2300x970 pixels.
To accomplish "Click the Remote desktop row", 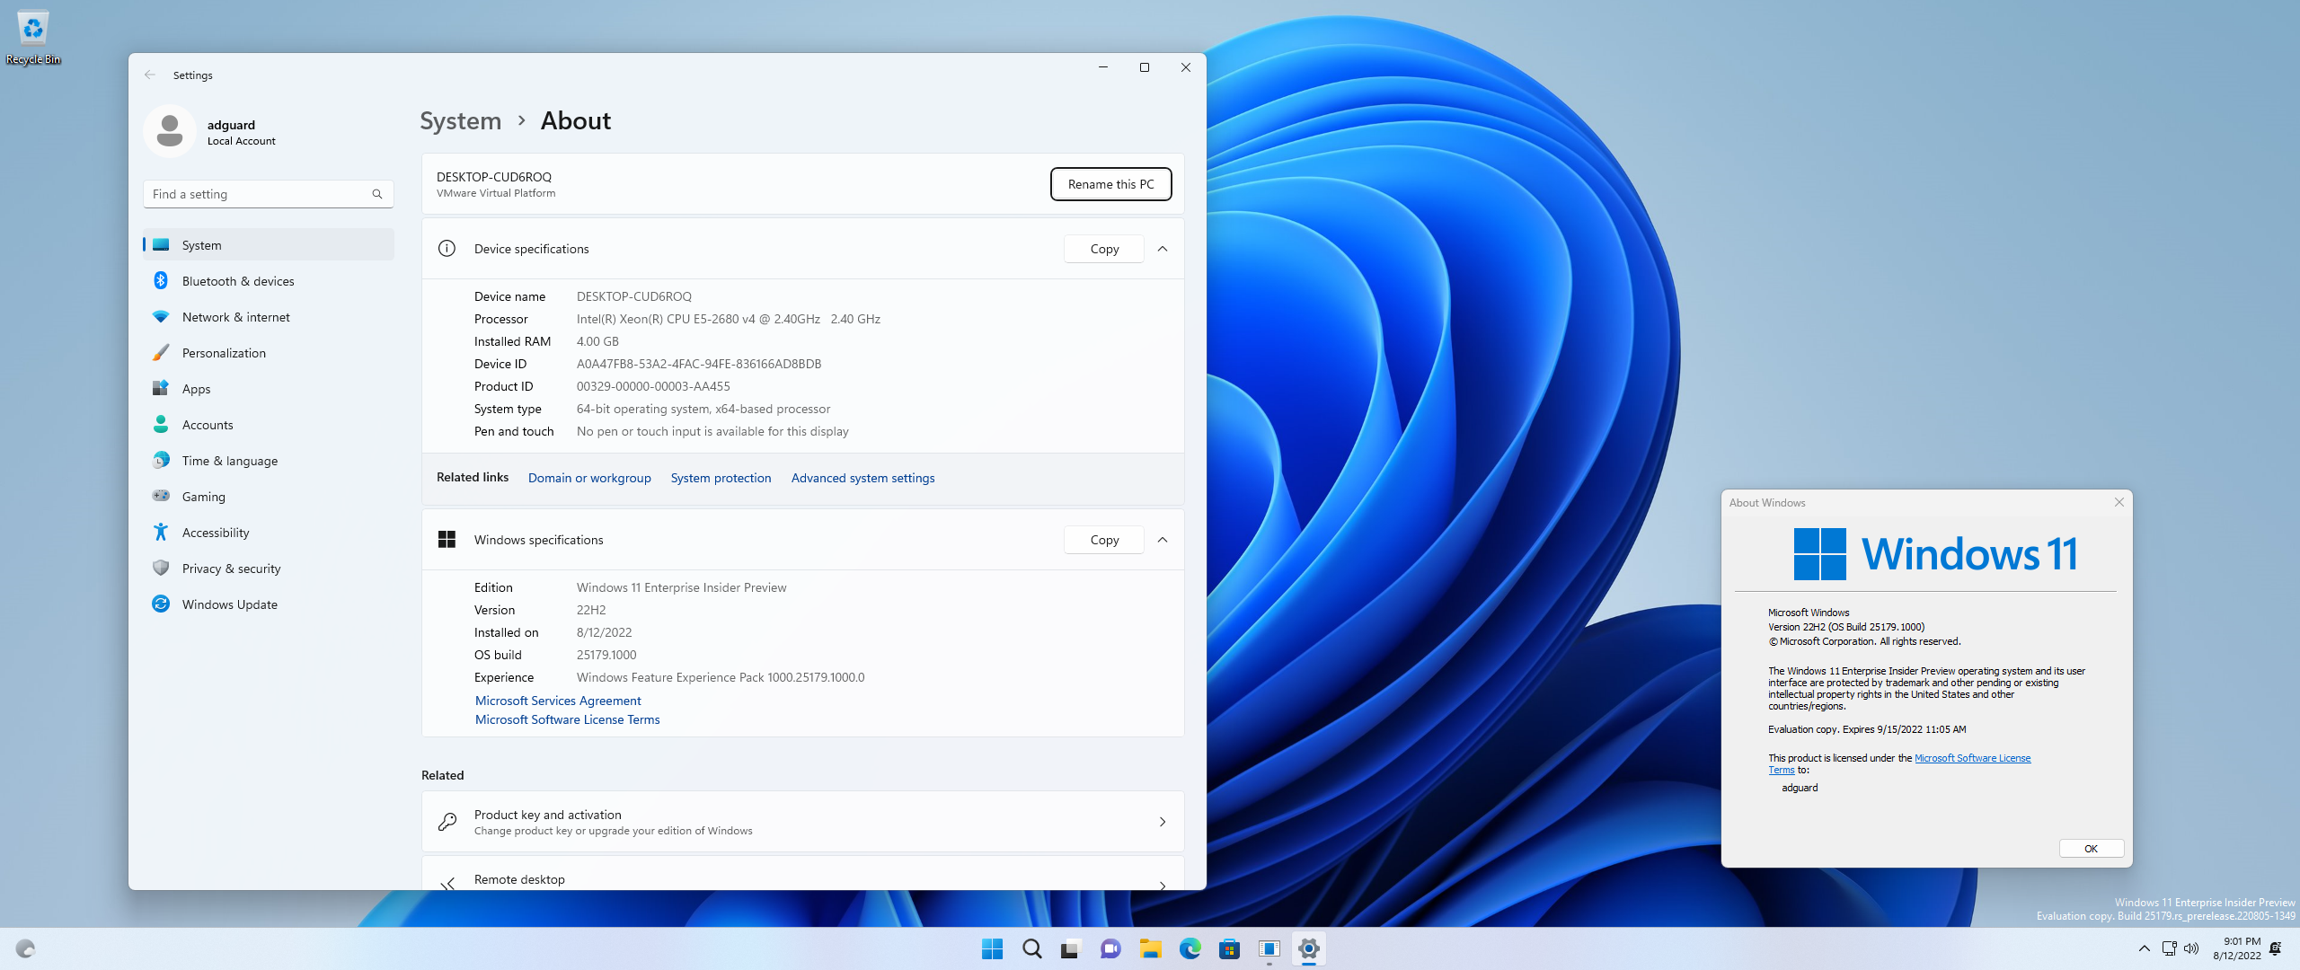I will [803, 874].
